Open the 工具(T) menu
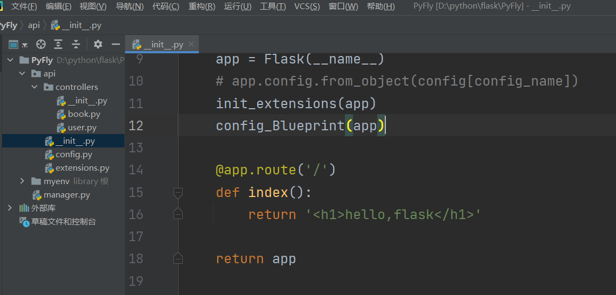Viewport: 616px width, 295px height. click(273, 6)
